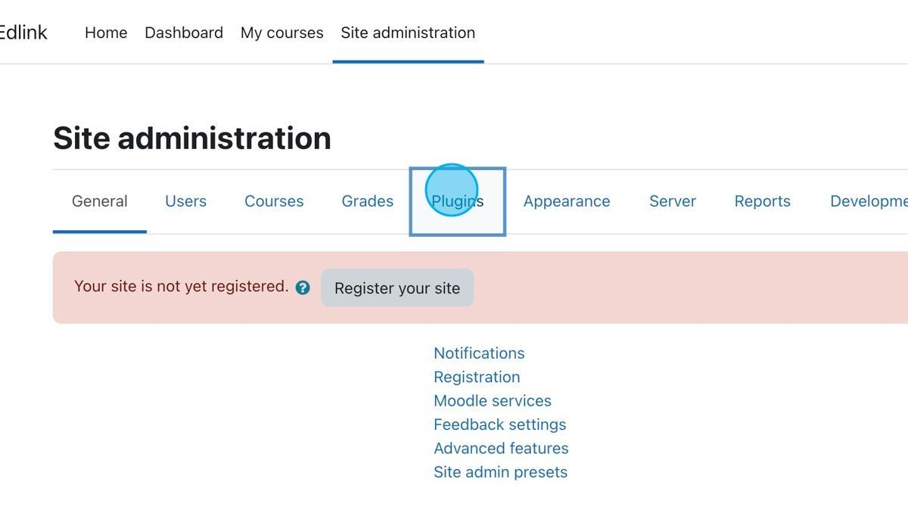Open Dashboard from the navigation bar
908x507 pixels.
(184, 33)
